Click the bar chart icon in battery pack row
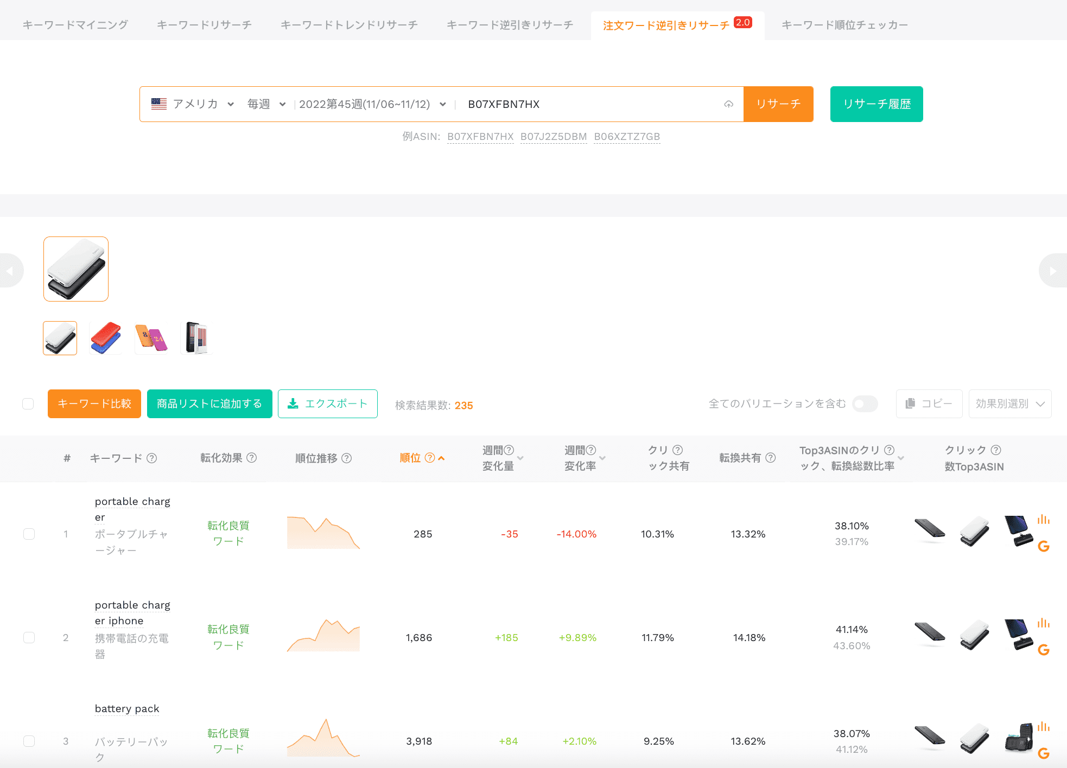 point(1043,726)
